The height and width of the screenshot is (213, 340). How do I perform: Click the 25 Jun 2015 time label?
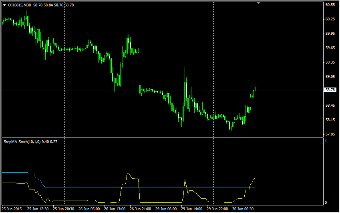[12, 209]
